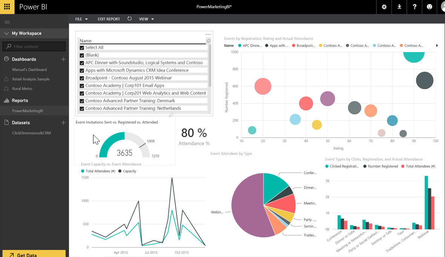Click EDIT REPORT in the toolbar
Image resolution: width=445 pixels, height=257 pixels.
[109, 19]
